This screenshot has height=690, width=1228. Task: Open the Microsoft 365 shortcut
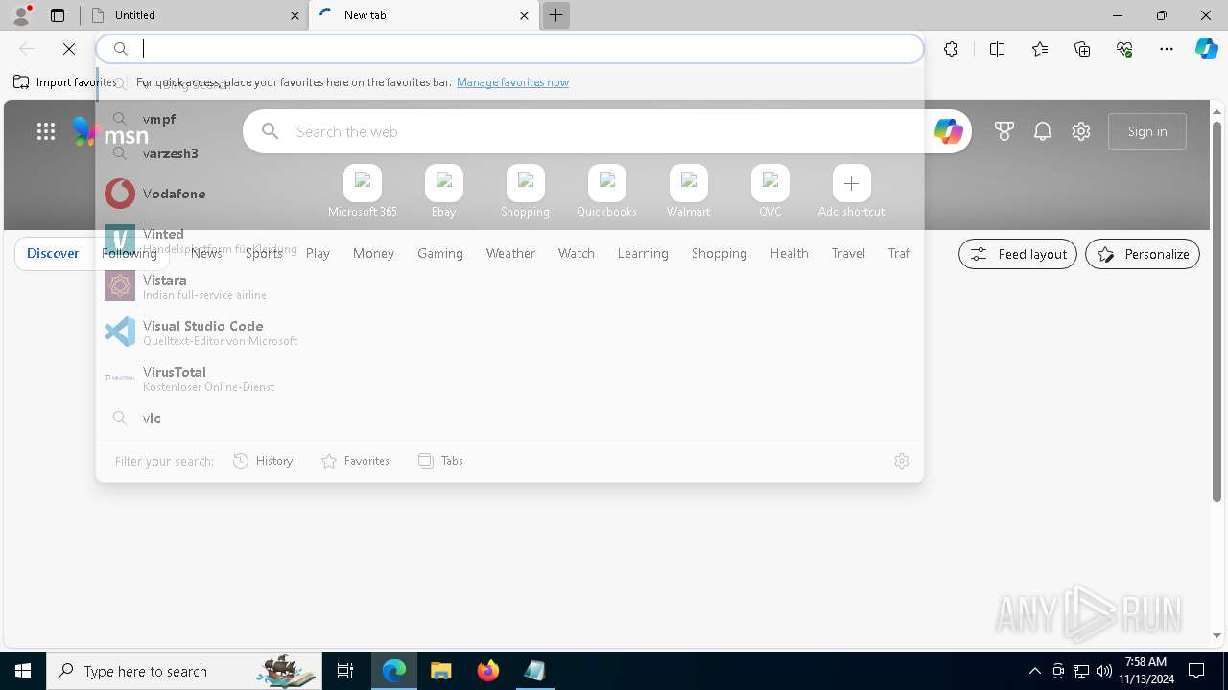pyautogui.click(x=363, y=191)
